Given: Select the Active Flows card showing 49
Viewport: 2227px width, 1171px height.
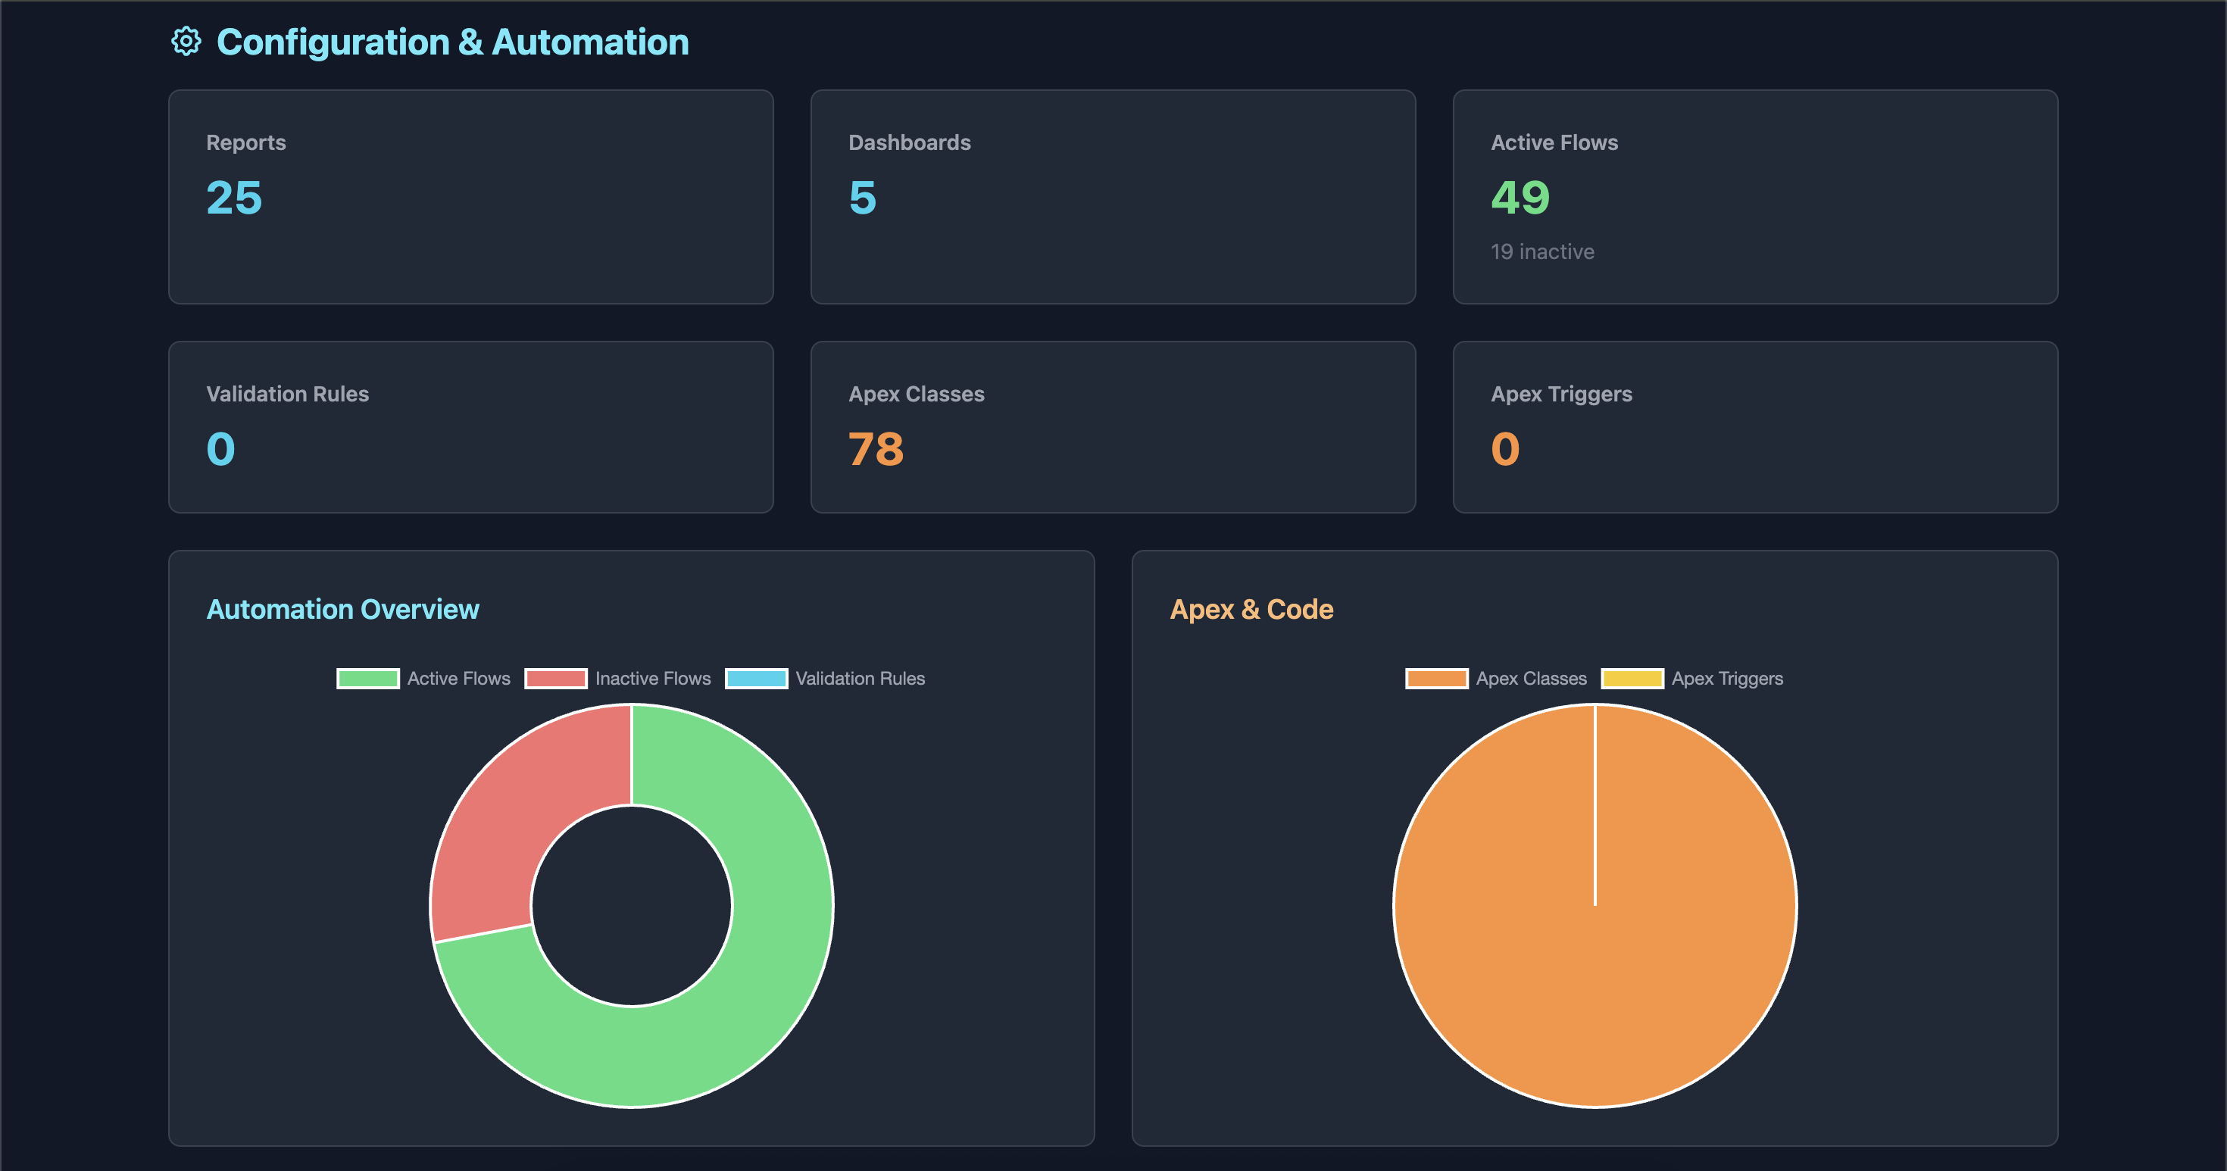Looking at the screenshot, I should (1755, 197).
